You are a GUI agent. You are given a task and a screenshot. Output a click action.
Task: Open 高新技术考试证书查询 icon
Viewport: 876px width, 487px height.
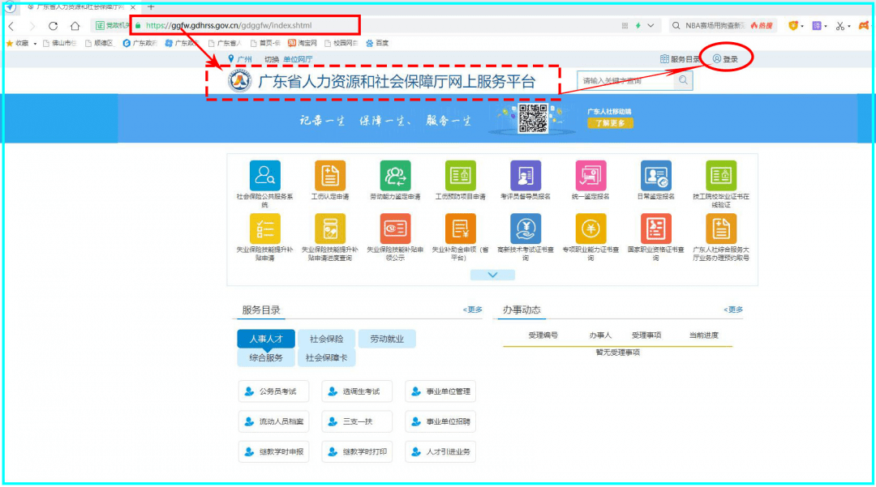(525, 229)
